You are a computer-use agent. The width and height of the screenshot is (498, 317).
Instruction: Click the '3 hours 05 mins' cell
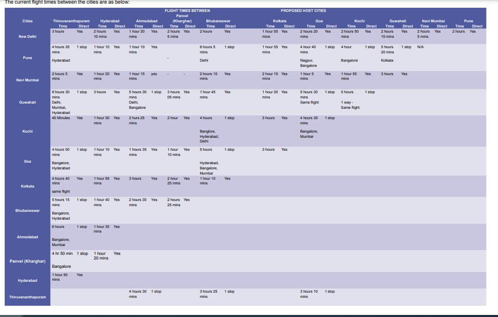pyautogui.click(x=174, y=95)
